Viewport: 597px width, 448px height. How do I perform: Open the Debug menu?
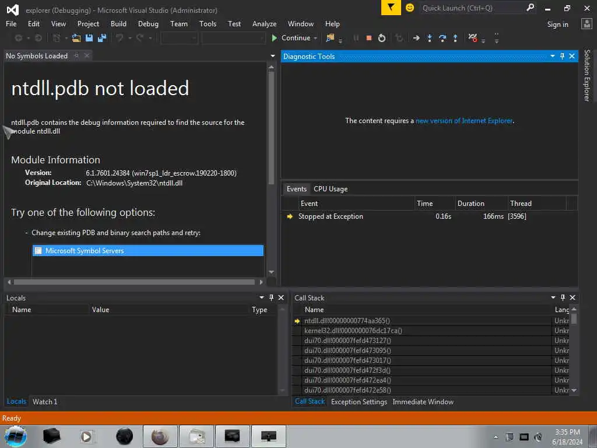148,23
